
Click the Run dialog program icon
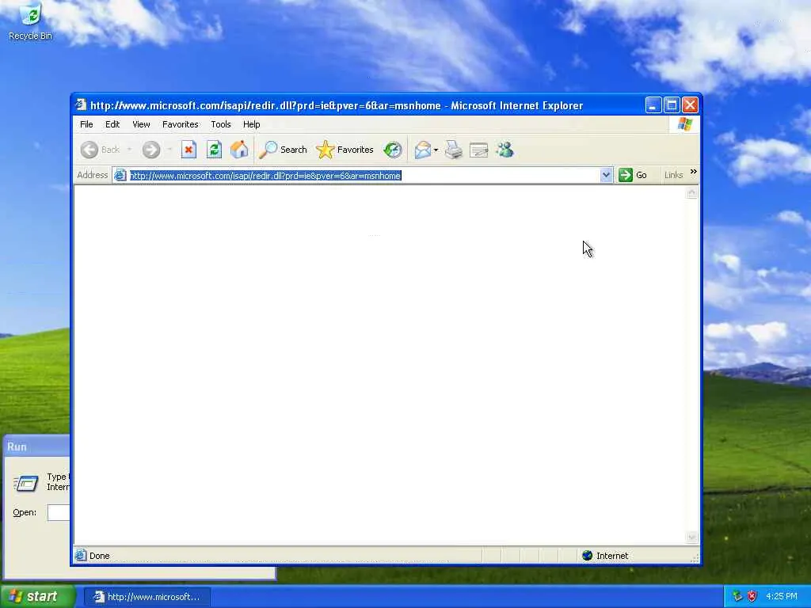pos(26,483)
